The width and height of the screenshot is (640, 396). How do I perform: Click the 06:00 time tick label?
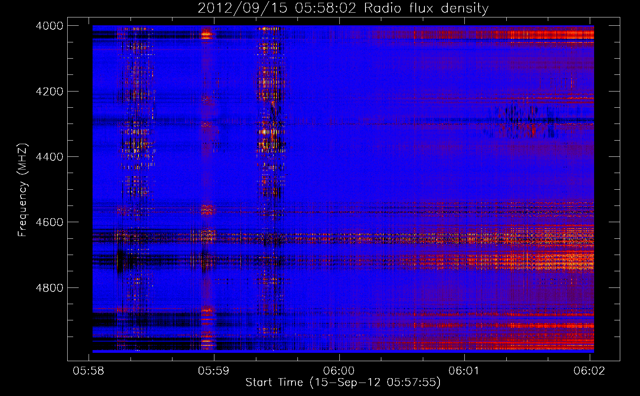point(339,371)
